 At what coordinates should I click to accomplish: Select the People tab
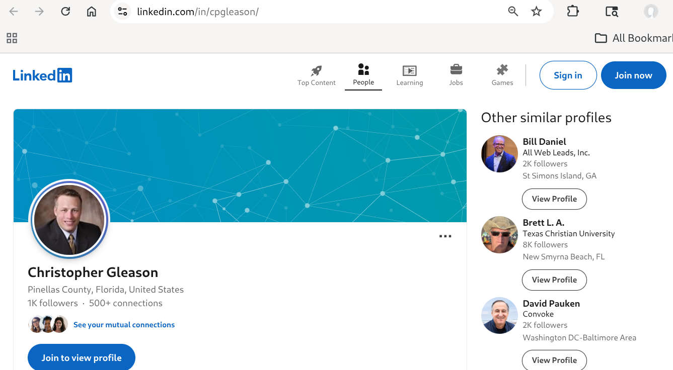click(363, 69)
